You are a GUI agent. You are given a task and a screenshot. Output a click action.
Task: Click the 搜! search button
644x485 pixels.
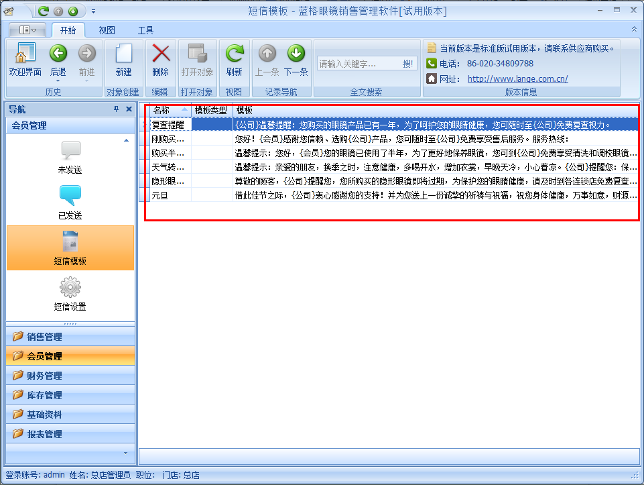407,64
